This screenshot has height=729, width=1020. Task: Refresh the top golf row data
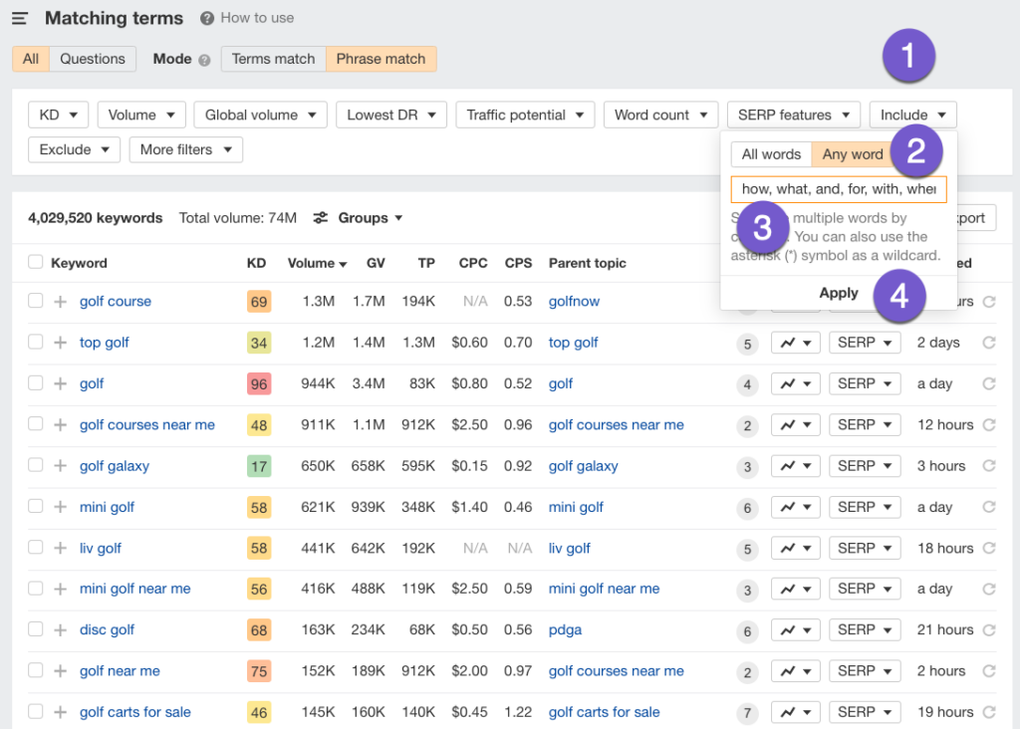pos(989,343)
